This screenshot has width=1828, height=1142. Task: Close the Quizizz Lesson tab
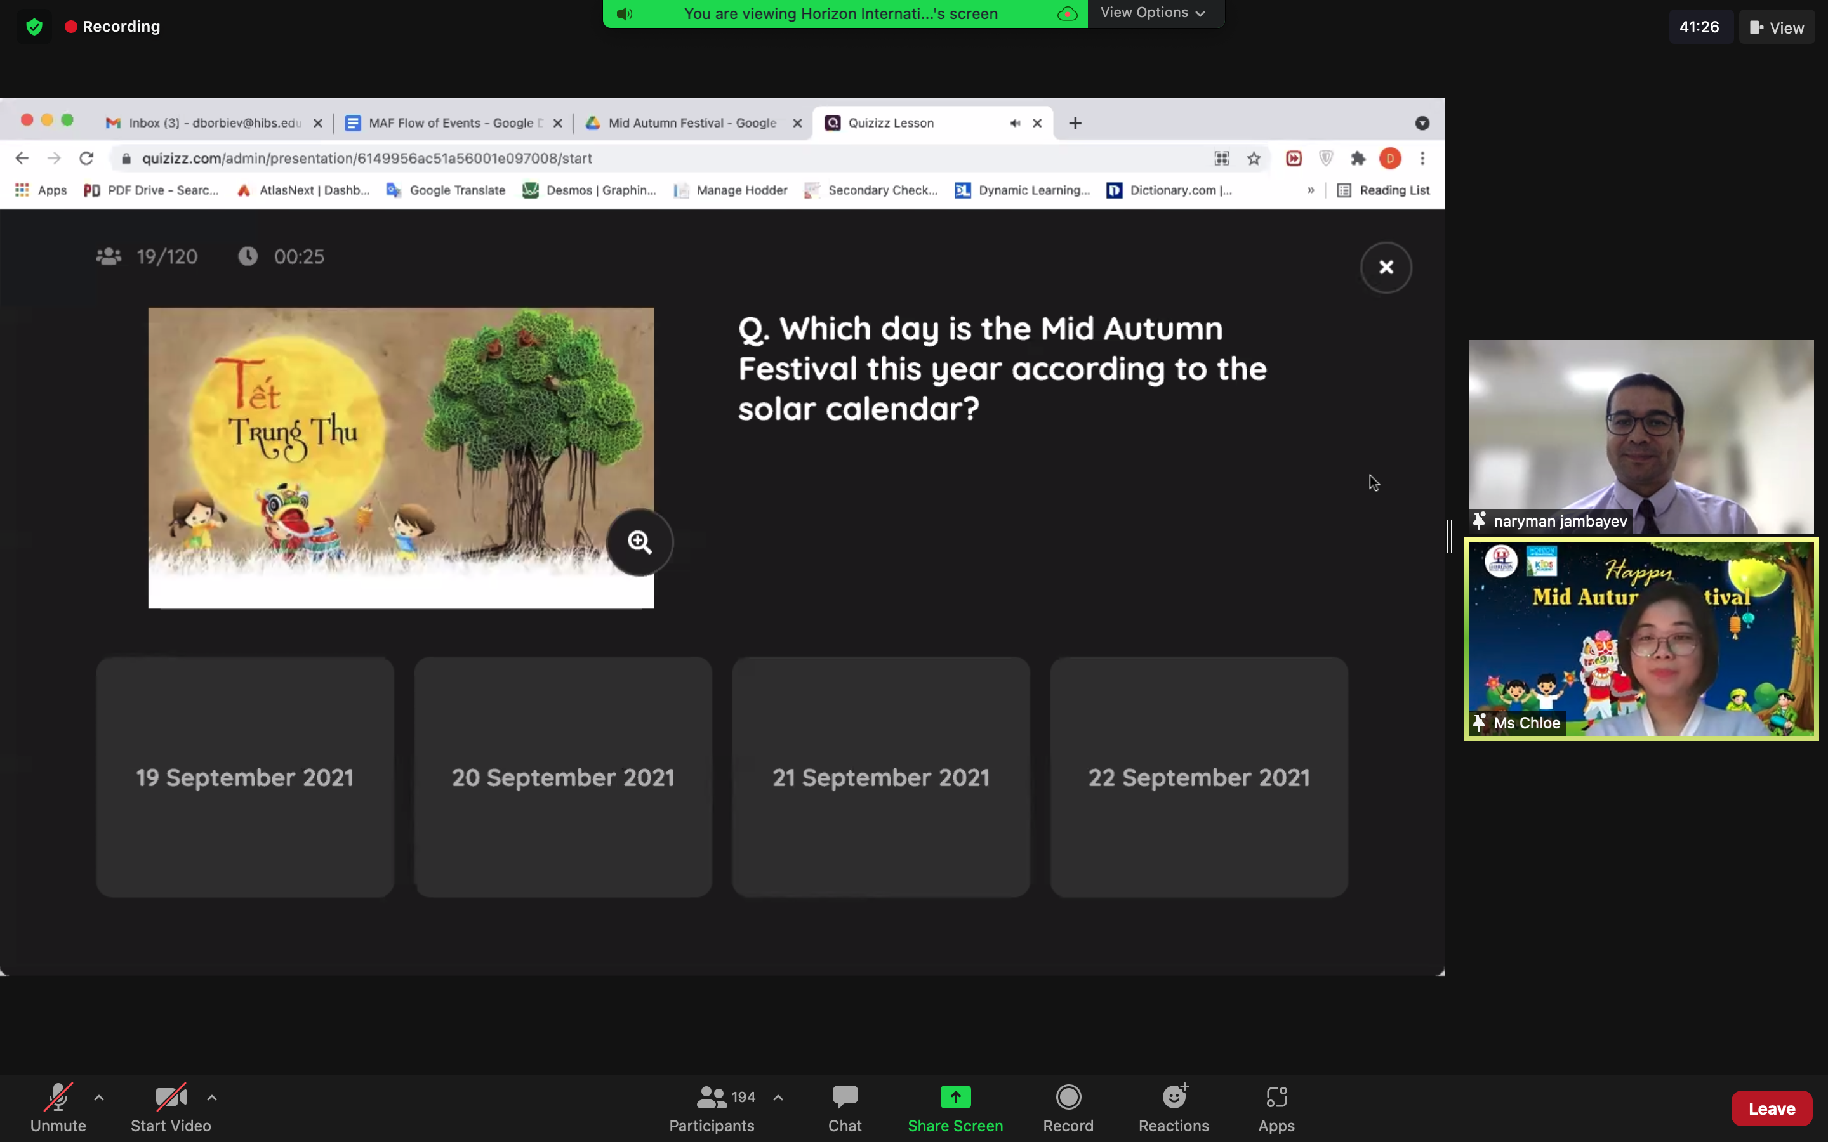1037,123
